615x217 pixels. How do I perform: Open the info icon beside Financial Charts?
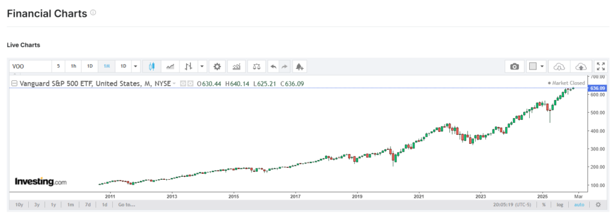point(93,13)
